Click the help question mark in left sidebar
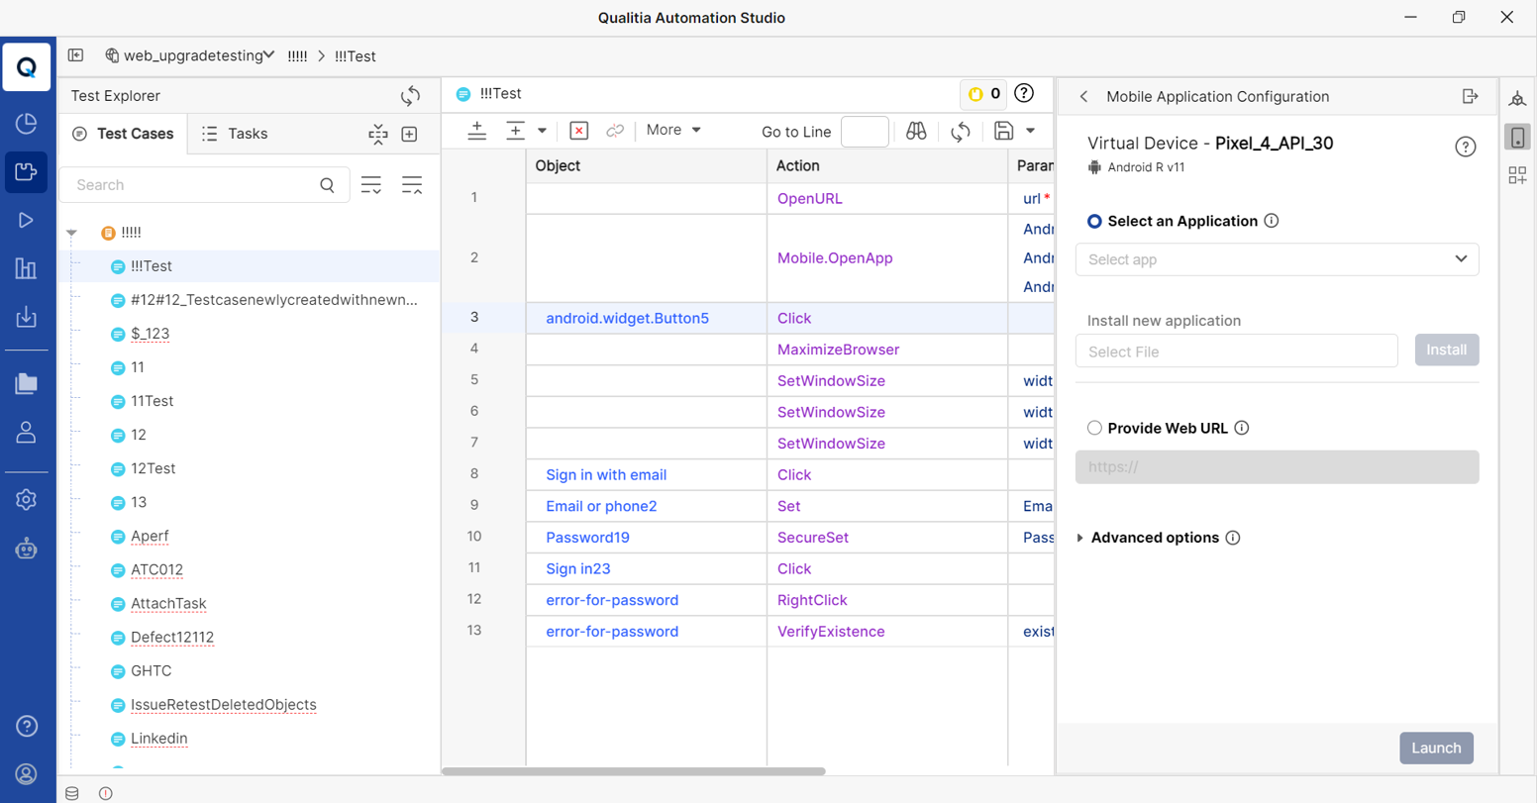1537x803 pixels. [27, 726]
